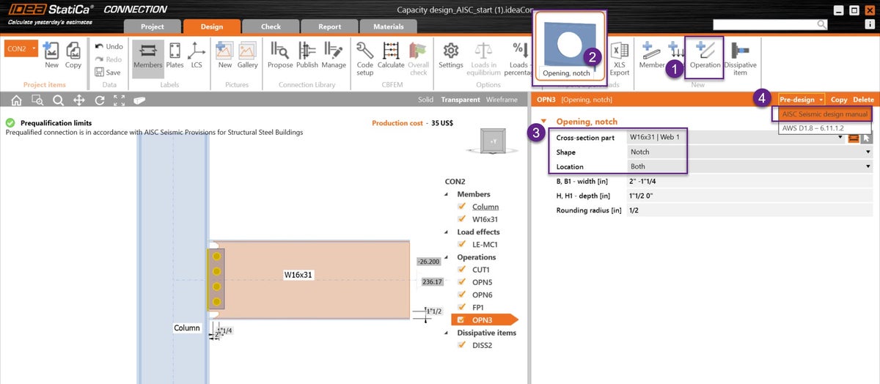This screenshot has width=880, height=384.
Task: Open the connection Gallery icon
Action: tap(247, 51)
